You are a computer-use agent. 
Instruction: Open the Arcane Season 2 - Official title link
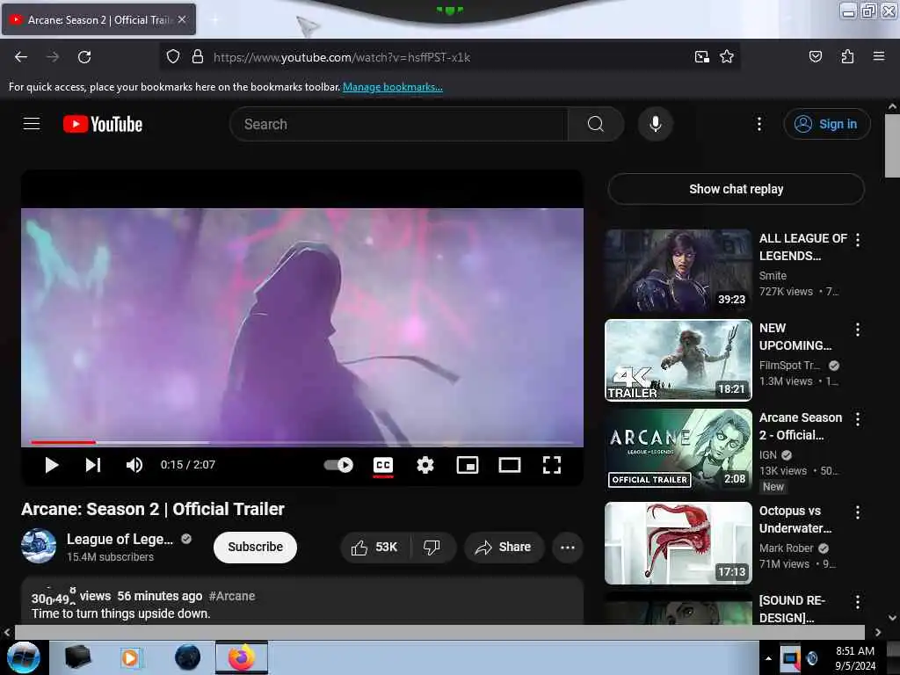[800, 426]
